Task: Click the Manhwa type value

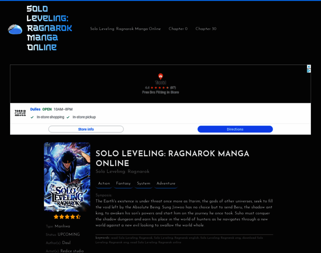Action: 62,226
